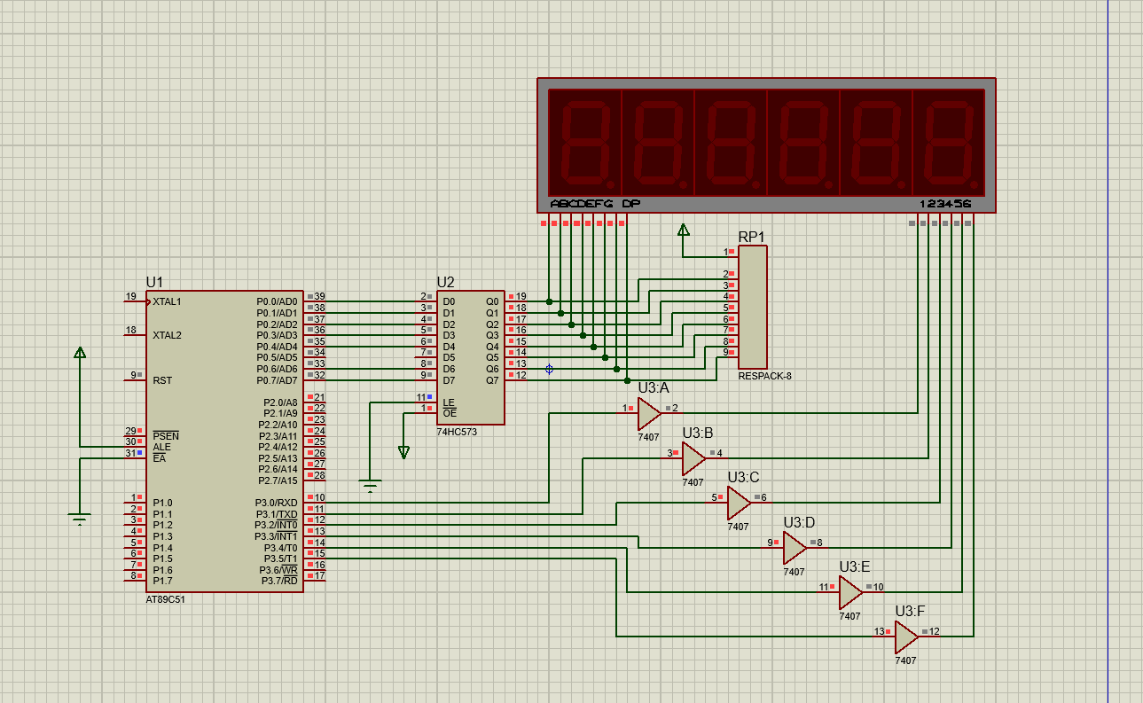Screen dimensions: 1143x703
Task: Click the RST pin label
Action: coord(162,380)
